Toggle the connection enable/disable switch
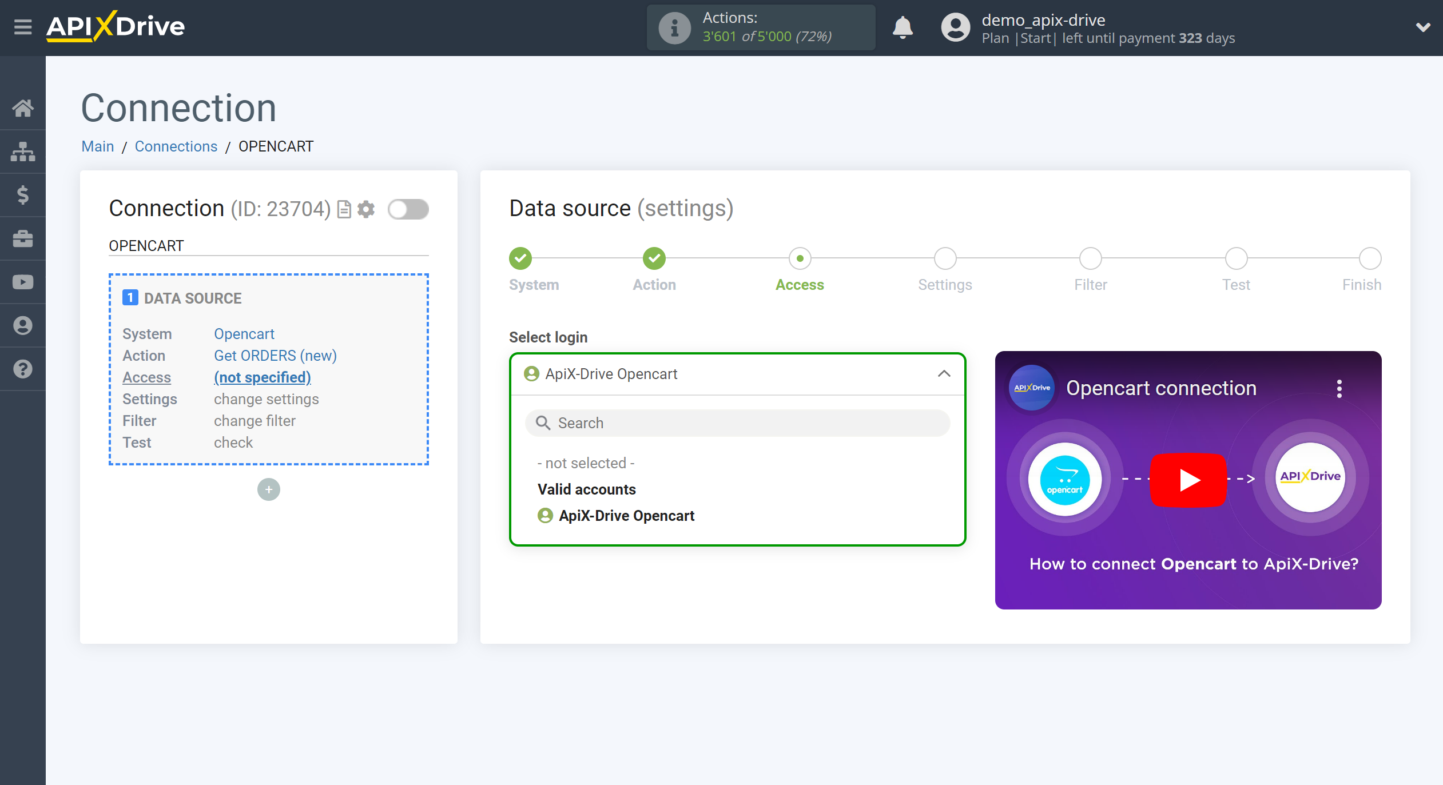The image size is (1443, 785). point(408,209)
